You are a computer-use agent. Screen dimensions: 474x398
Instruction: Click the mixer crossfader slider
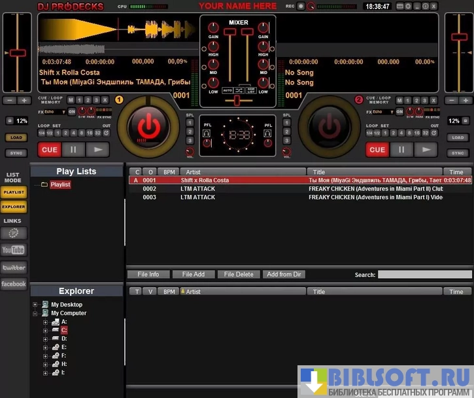coord(237,99)
